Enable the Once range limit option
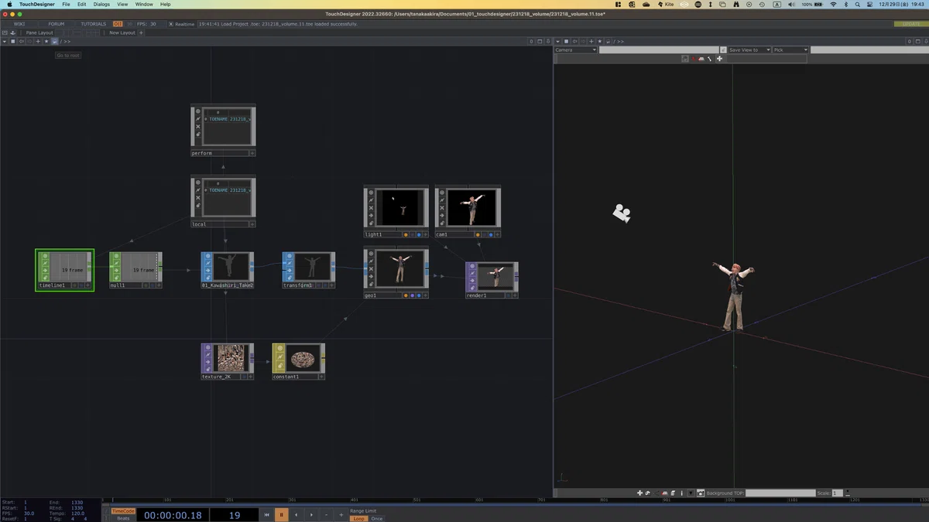 (x=376, y=518)
